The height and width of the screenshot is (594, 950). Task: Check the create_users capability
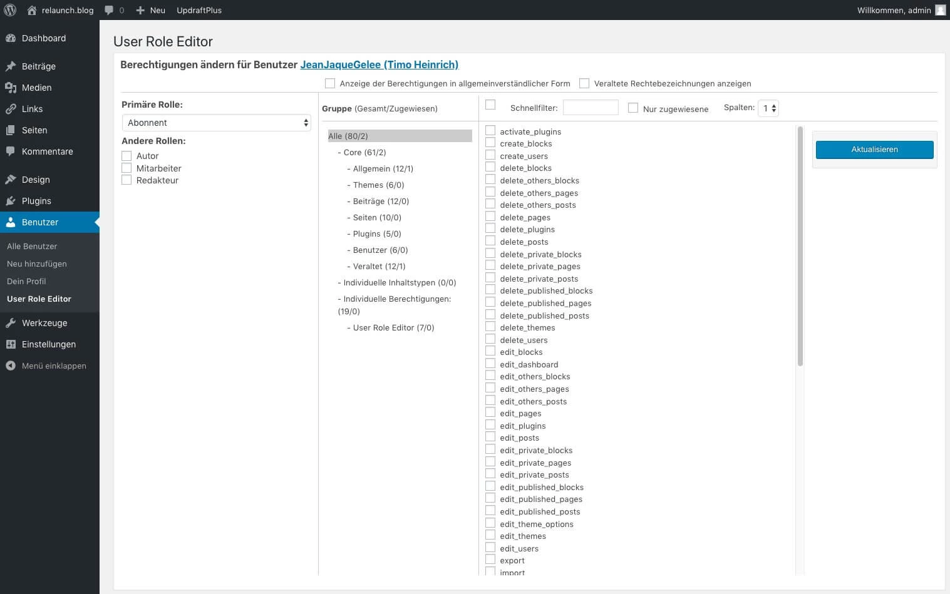tap(490, 155)
